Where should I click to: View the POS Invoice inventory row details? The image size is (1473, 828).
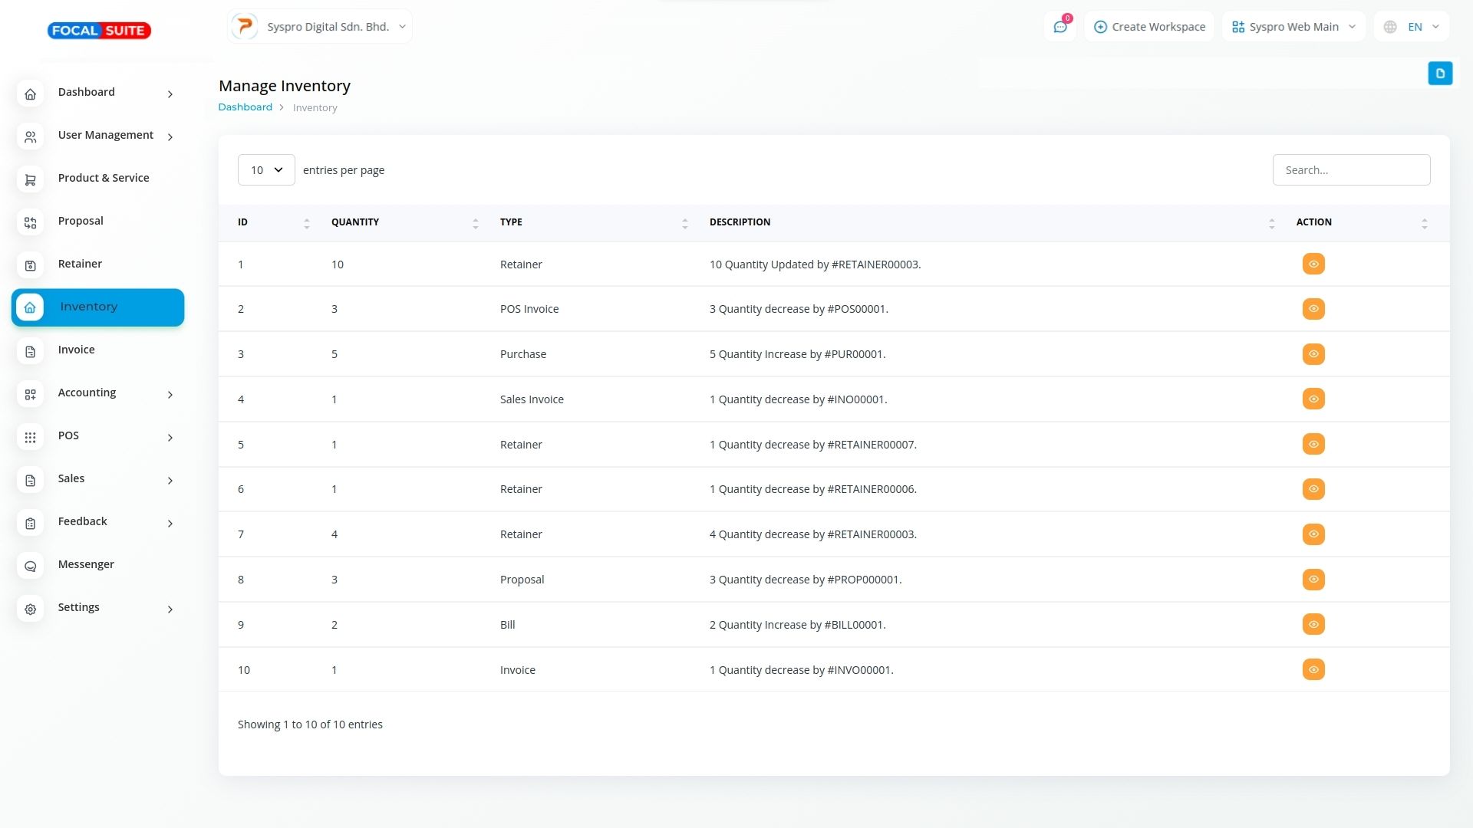pos(1313,309)
